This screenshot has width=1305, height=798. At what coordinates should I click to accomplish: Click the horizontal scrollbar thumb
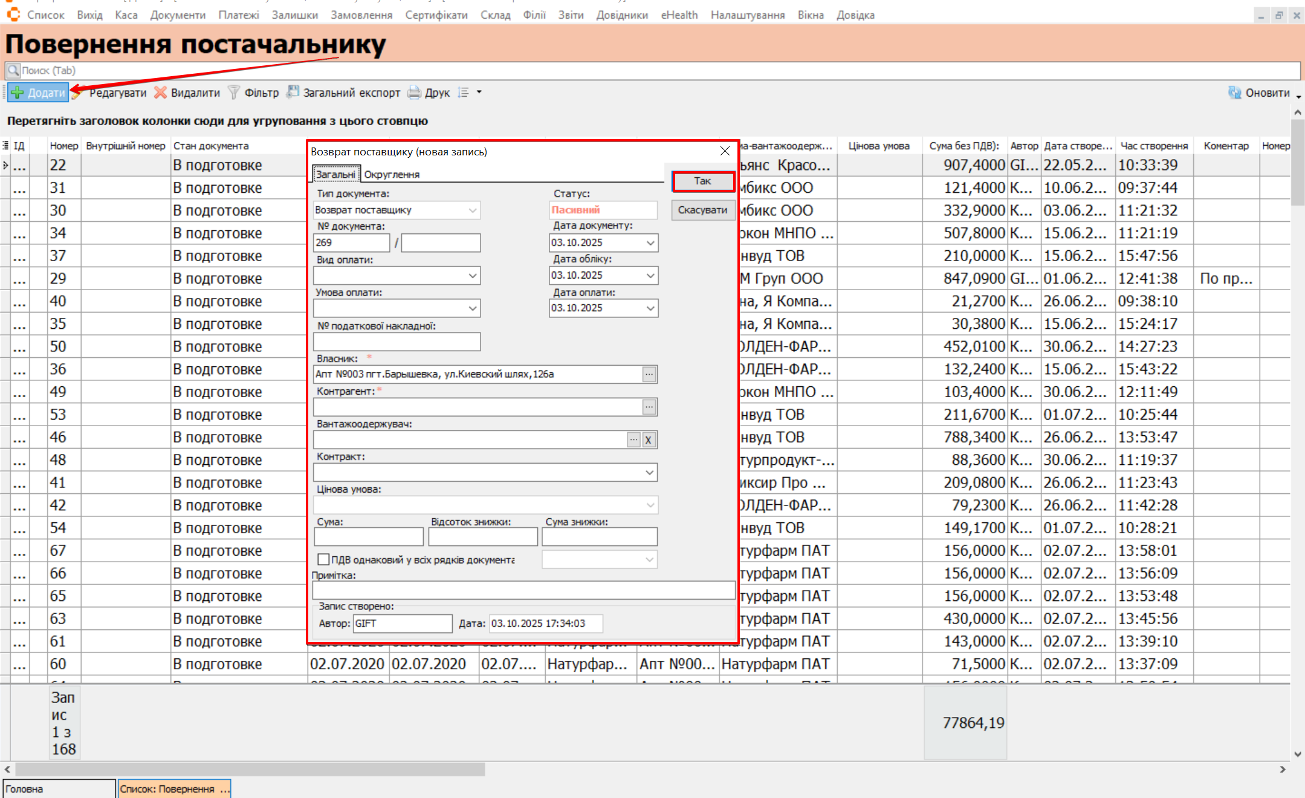(x=250, y=769)
